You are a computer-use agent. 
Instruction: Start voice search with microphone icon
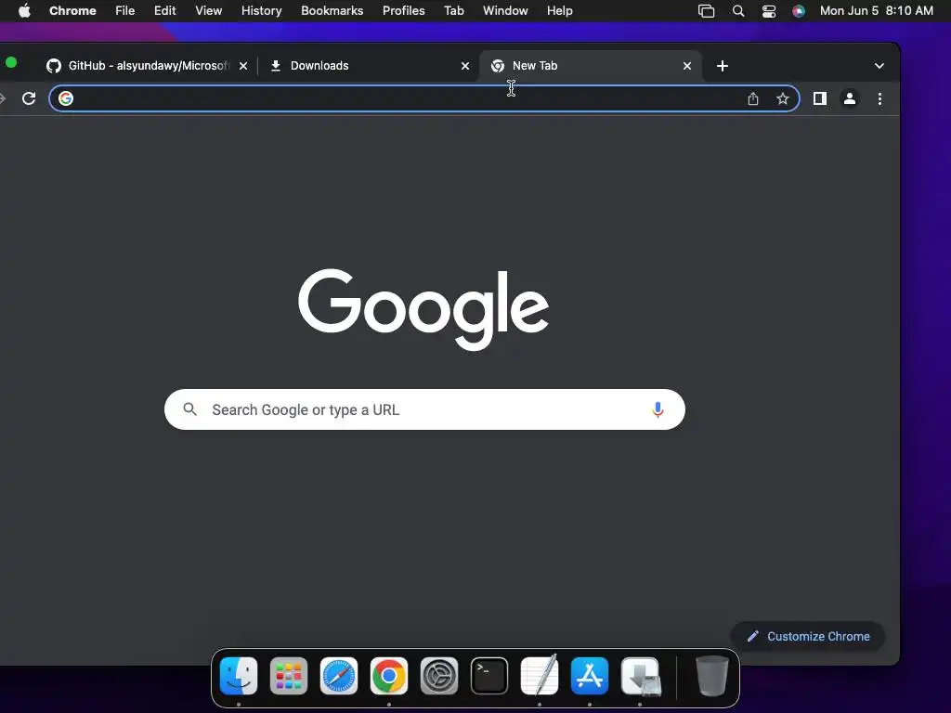pyautogui.click(x=658, y=409)
